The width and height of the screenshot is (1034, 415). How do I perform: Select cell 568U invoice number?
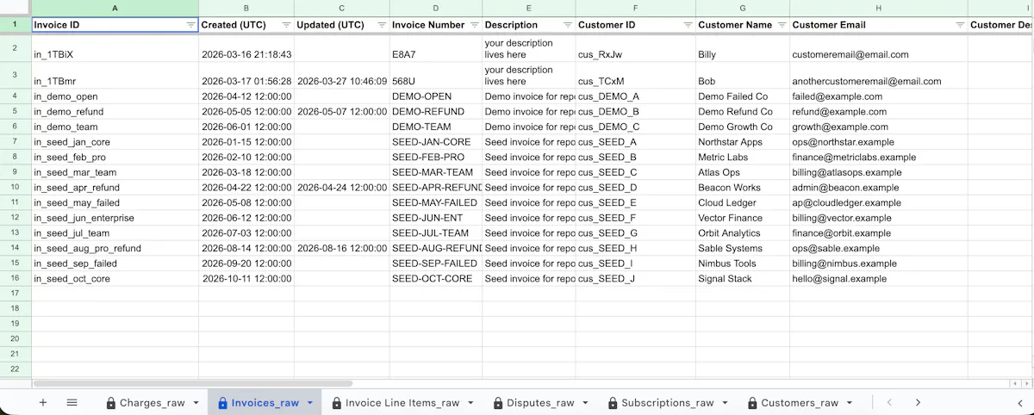coord(436,76)
